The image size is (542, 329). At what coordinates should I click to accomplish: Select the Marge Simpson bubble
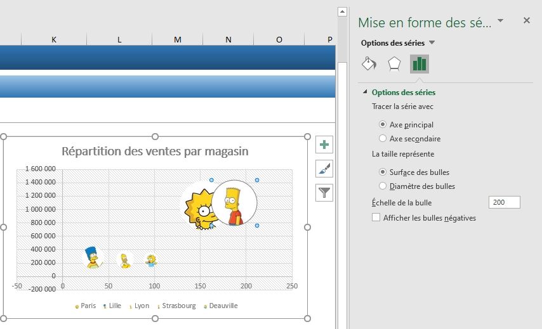93,257
